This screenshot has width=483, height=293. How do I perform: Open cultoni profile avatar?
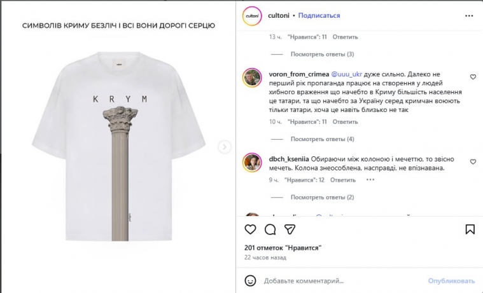pyautogui.click(x=253, y=15)
